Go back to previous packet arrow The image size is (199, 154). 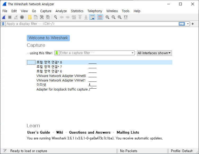click(x=62, y=17)
